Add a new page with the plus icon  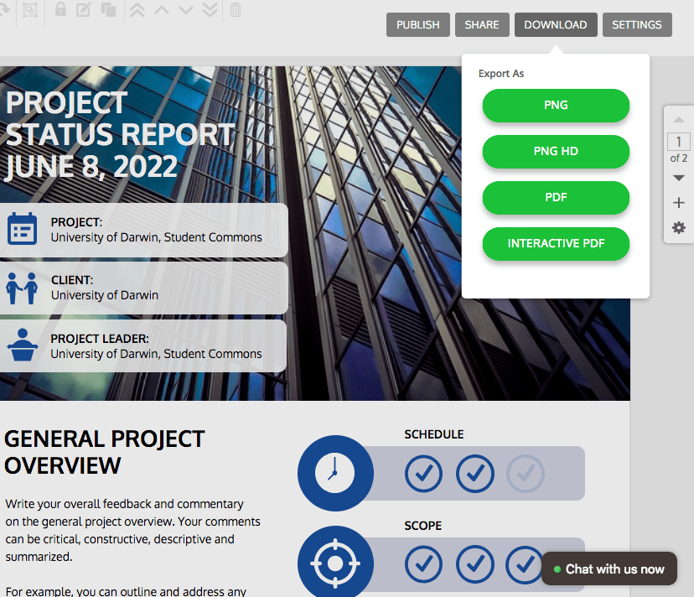coord(678,202)
